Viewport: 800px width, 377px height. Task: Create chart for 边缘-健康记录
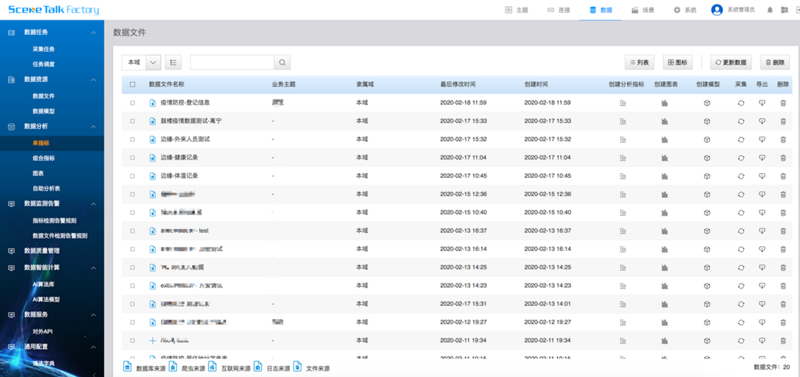(x=665, y=158)
